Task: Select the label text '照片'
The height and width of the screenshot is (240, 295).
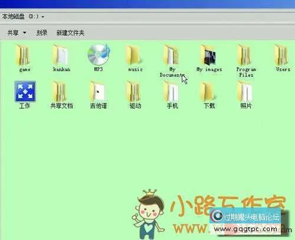Action: [x=246, y=106]
